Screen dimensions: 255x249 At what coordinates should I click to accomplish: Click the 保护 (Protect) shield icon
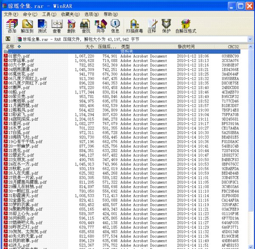pos(166,26)
